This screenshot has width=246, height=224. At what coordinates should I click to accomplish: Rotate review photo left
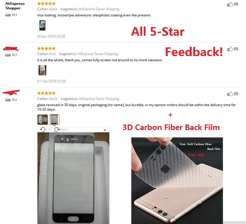(46, 129)
